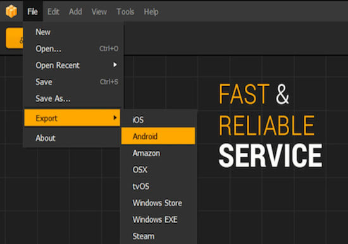
Task: Choose Amazon export option
Action: point(158,153)
